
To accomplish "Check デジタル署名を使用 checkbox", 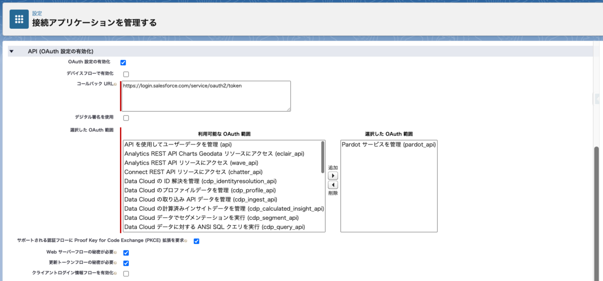I will (126, 118).
